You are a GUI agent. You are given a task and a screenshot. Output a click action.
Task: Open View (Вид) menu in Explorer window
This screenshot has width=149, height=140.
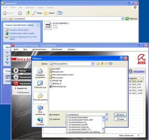coord(21,7)
